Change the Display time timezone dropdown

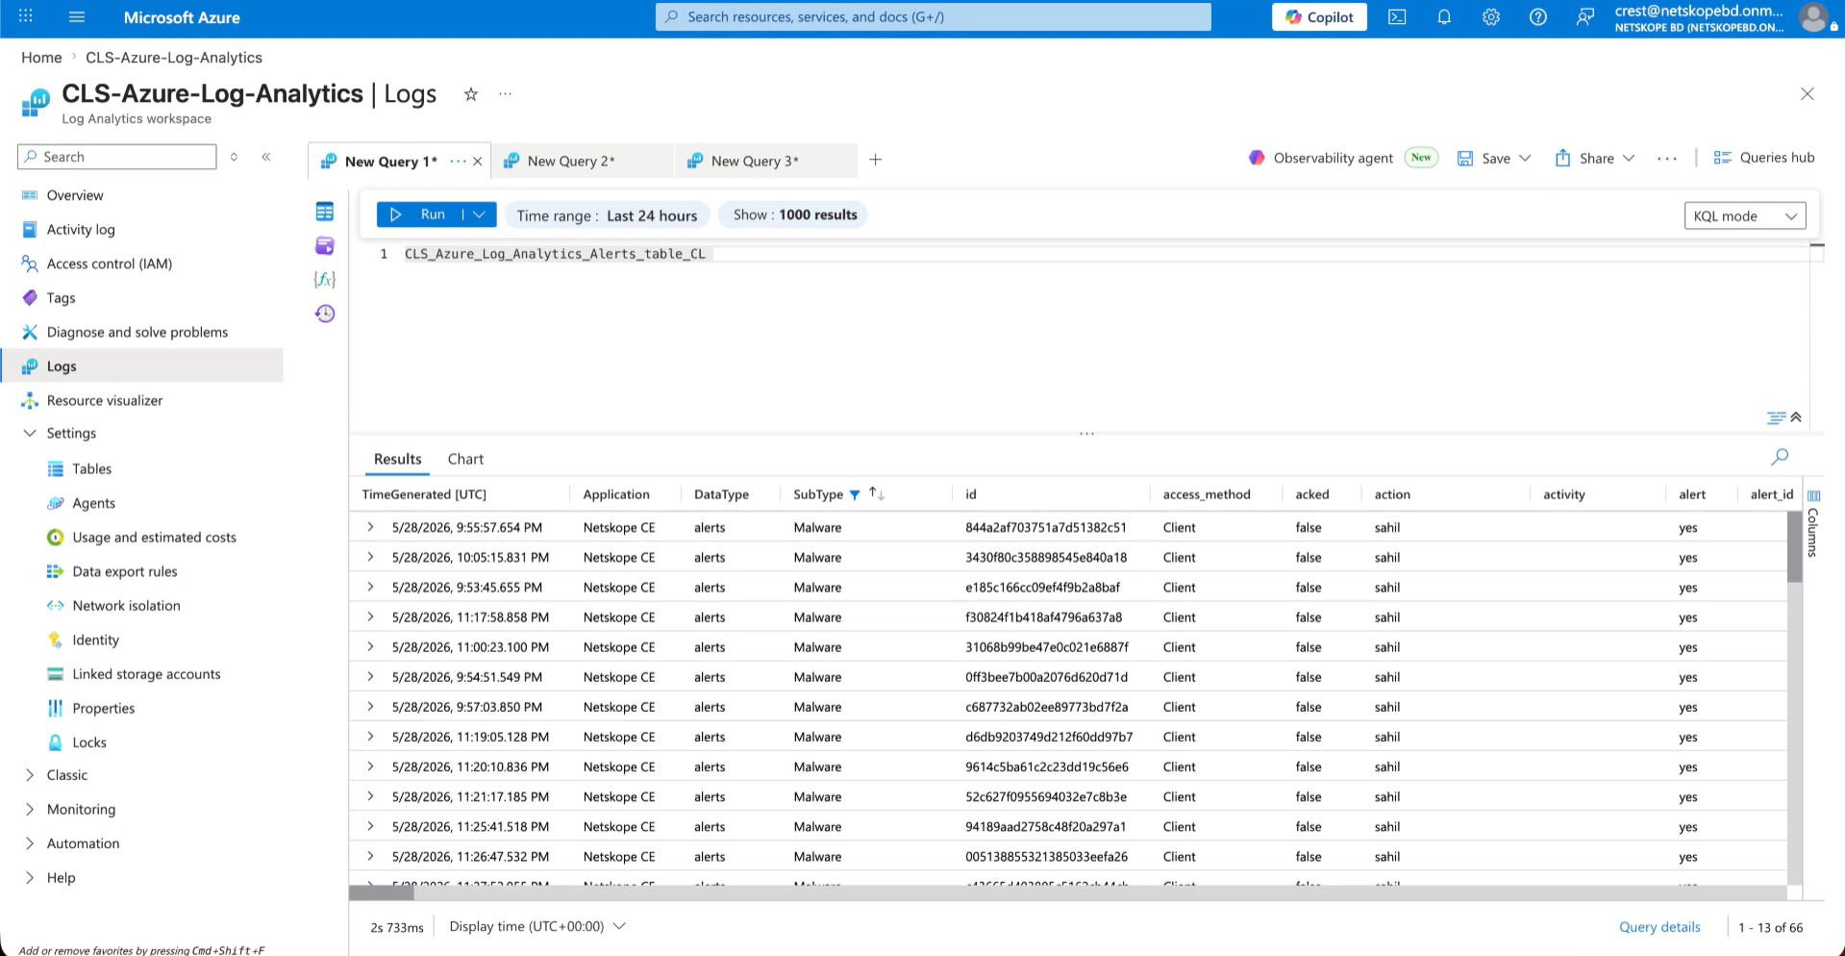coord(537,926)
